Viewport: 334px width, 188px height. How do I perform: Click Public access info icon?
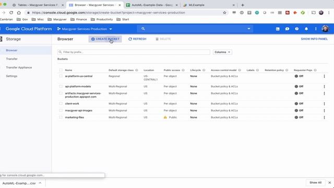pos(183,70)
